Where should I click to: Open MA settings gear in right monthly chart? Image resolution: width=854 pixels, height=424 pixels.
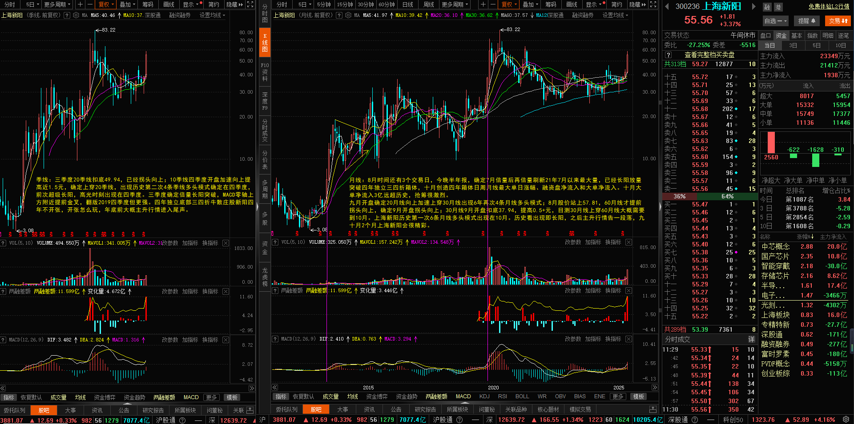(348, 15)
